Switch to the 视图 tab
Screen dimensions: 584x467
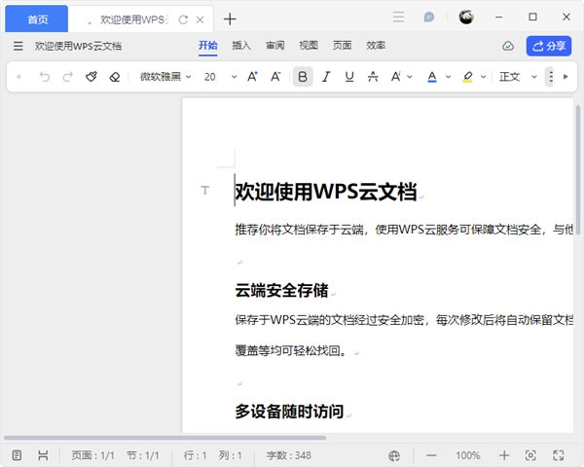(x=309, y=46)
